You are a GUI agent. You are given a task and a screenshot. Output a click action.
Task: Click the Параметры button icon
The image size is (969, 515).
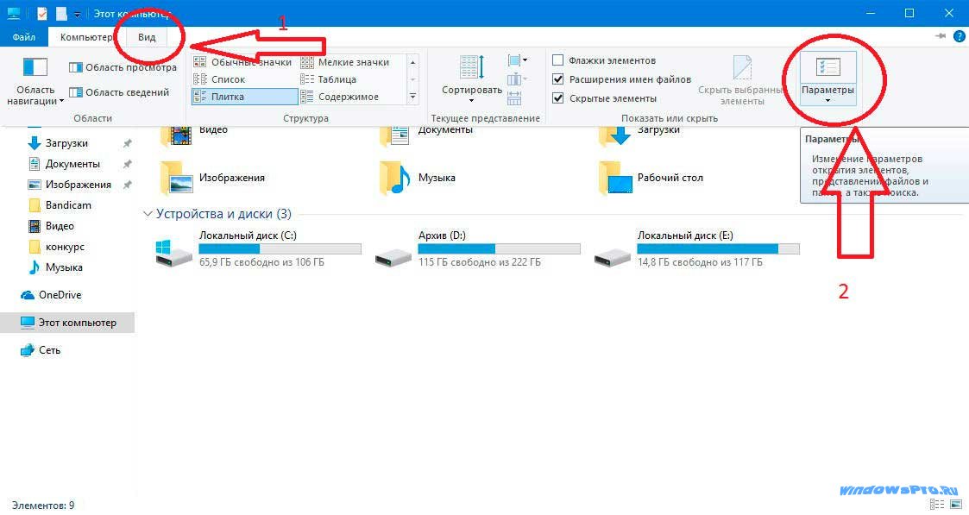[x=827, y=68]
